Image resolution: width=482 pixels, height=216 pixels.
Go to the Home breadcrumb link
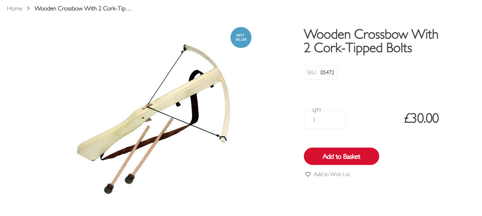(x=15, y=8)
